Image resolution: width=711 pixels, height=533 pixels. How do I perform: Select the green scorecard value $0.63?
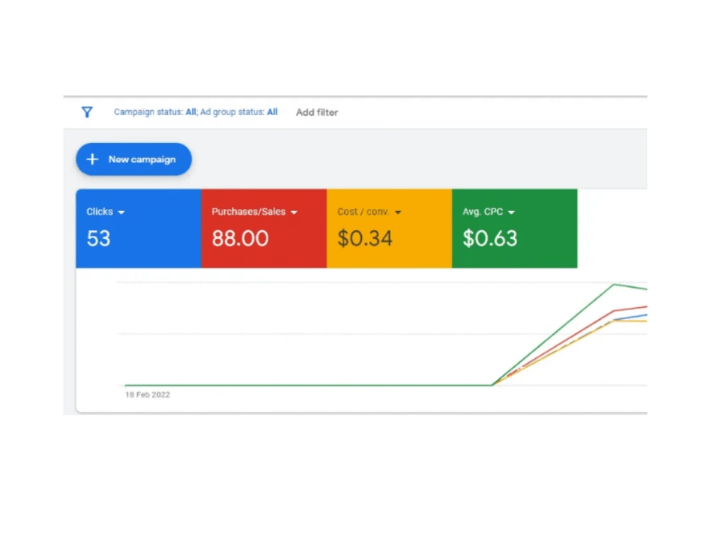[490, 238]
